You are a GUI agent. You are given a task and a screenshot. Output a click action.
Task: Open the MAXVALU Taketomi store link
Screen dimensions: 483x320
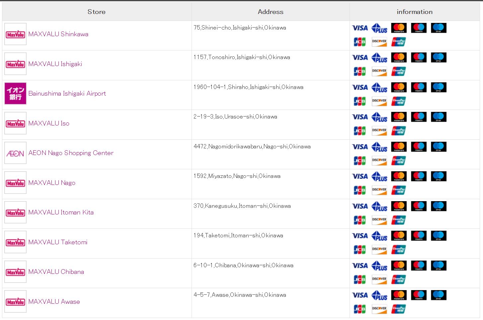[x=58, y=242]
